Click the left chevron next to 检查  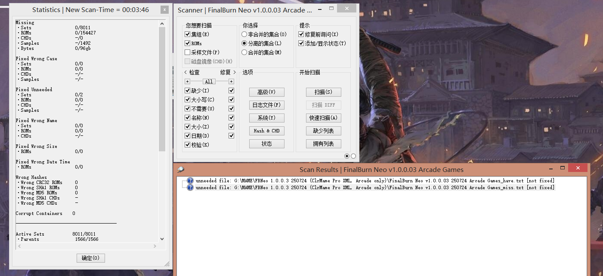pos(186,72)
